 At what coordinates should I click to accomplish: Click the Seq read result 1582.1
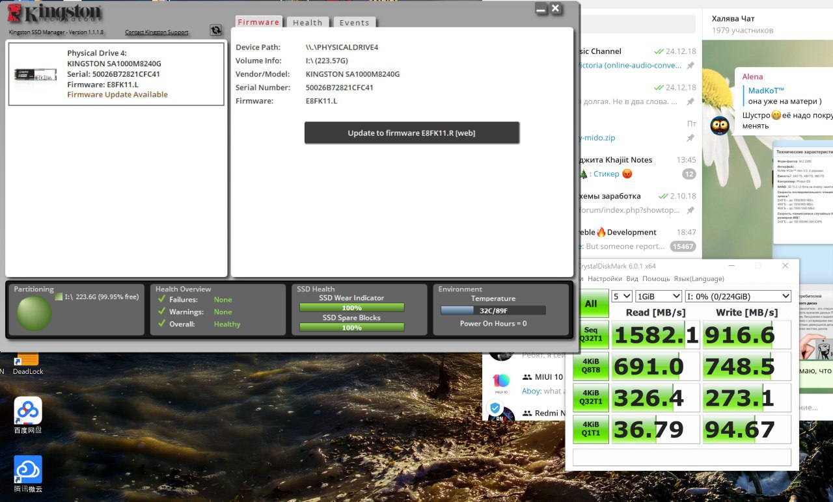pyautogui.click(x=655, y=335)
